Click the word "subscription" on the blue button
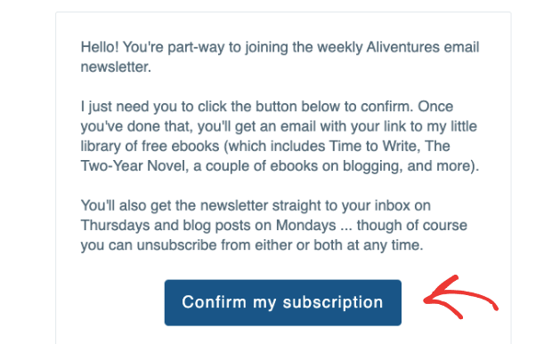 pos(333,302)
